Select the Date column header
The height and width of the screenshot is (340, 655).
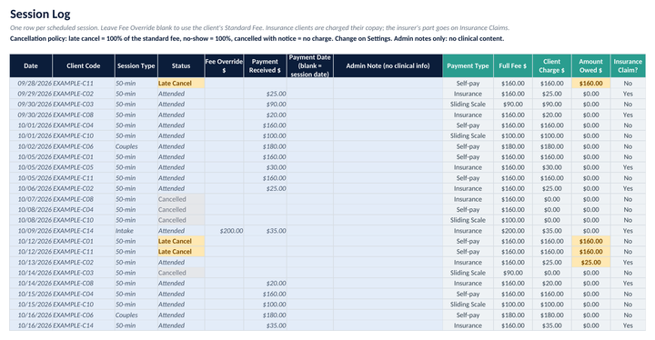[31, 65]
